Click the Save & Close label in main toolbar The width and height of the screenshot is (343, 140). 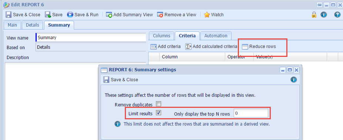pos(27,15)
